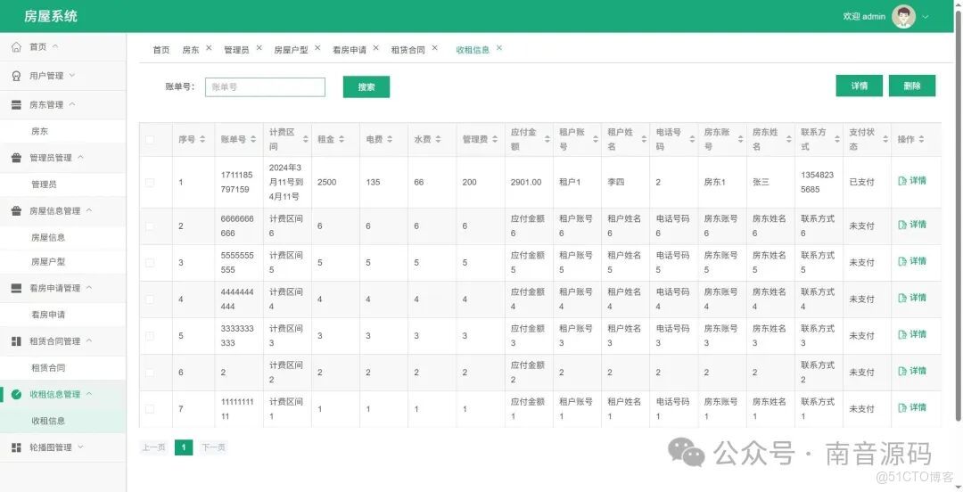Screen dimensions: 963x492
Task: Close the 房东 tab
Action: pyautogui.click(x=209, y=48)
